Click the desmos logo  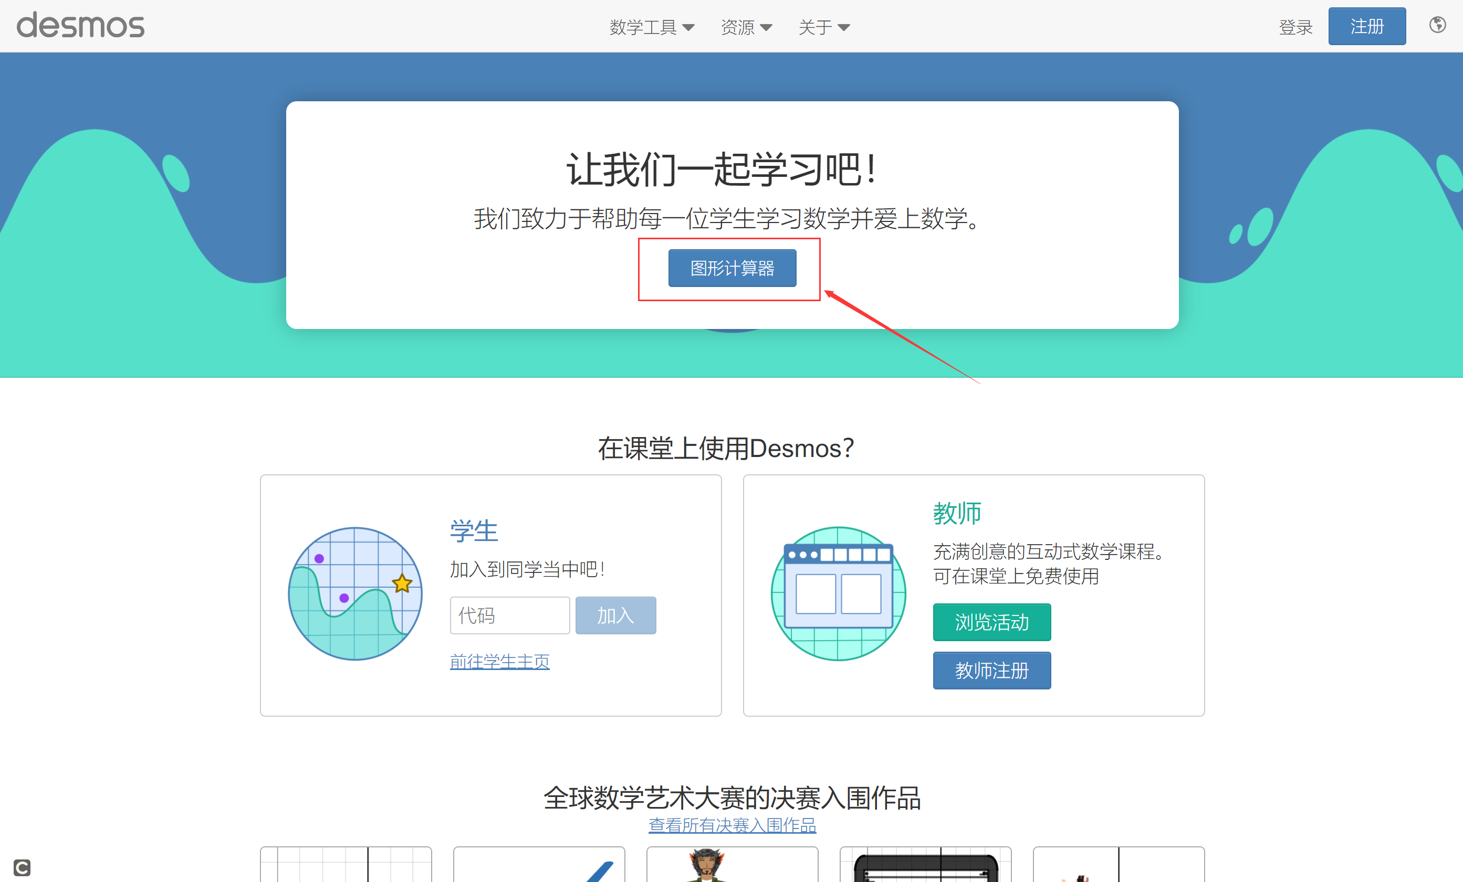pyautogui.click(x=80, y=26)
